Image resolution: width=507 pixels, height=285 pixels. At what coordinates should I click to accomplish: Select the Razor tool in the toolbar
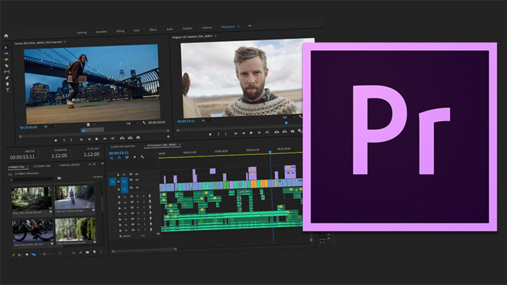7,65
